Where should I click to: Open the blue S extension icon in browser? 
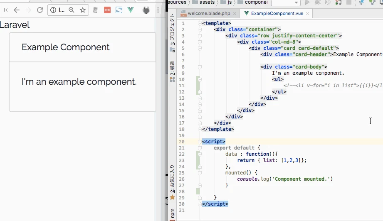(119, 10)
